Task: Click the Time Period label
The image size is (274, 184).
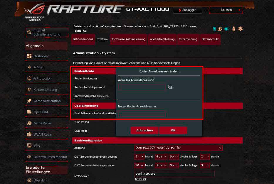Action: point(82,122)
